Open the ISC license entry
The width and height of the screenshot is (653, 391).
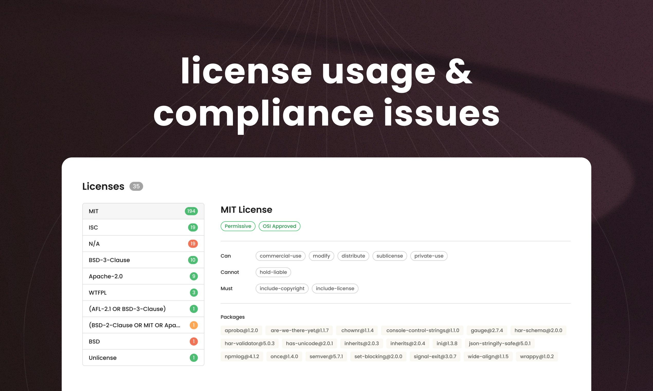143,227
